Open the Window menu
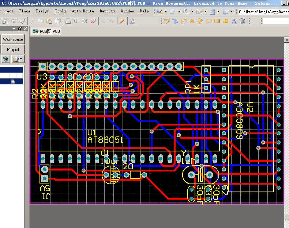Viewport: 289px width, 228px height. pos(127,11)
